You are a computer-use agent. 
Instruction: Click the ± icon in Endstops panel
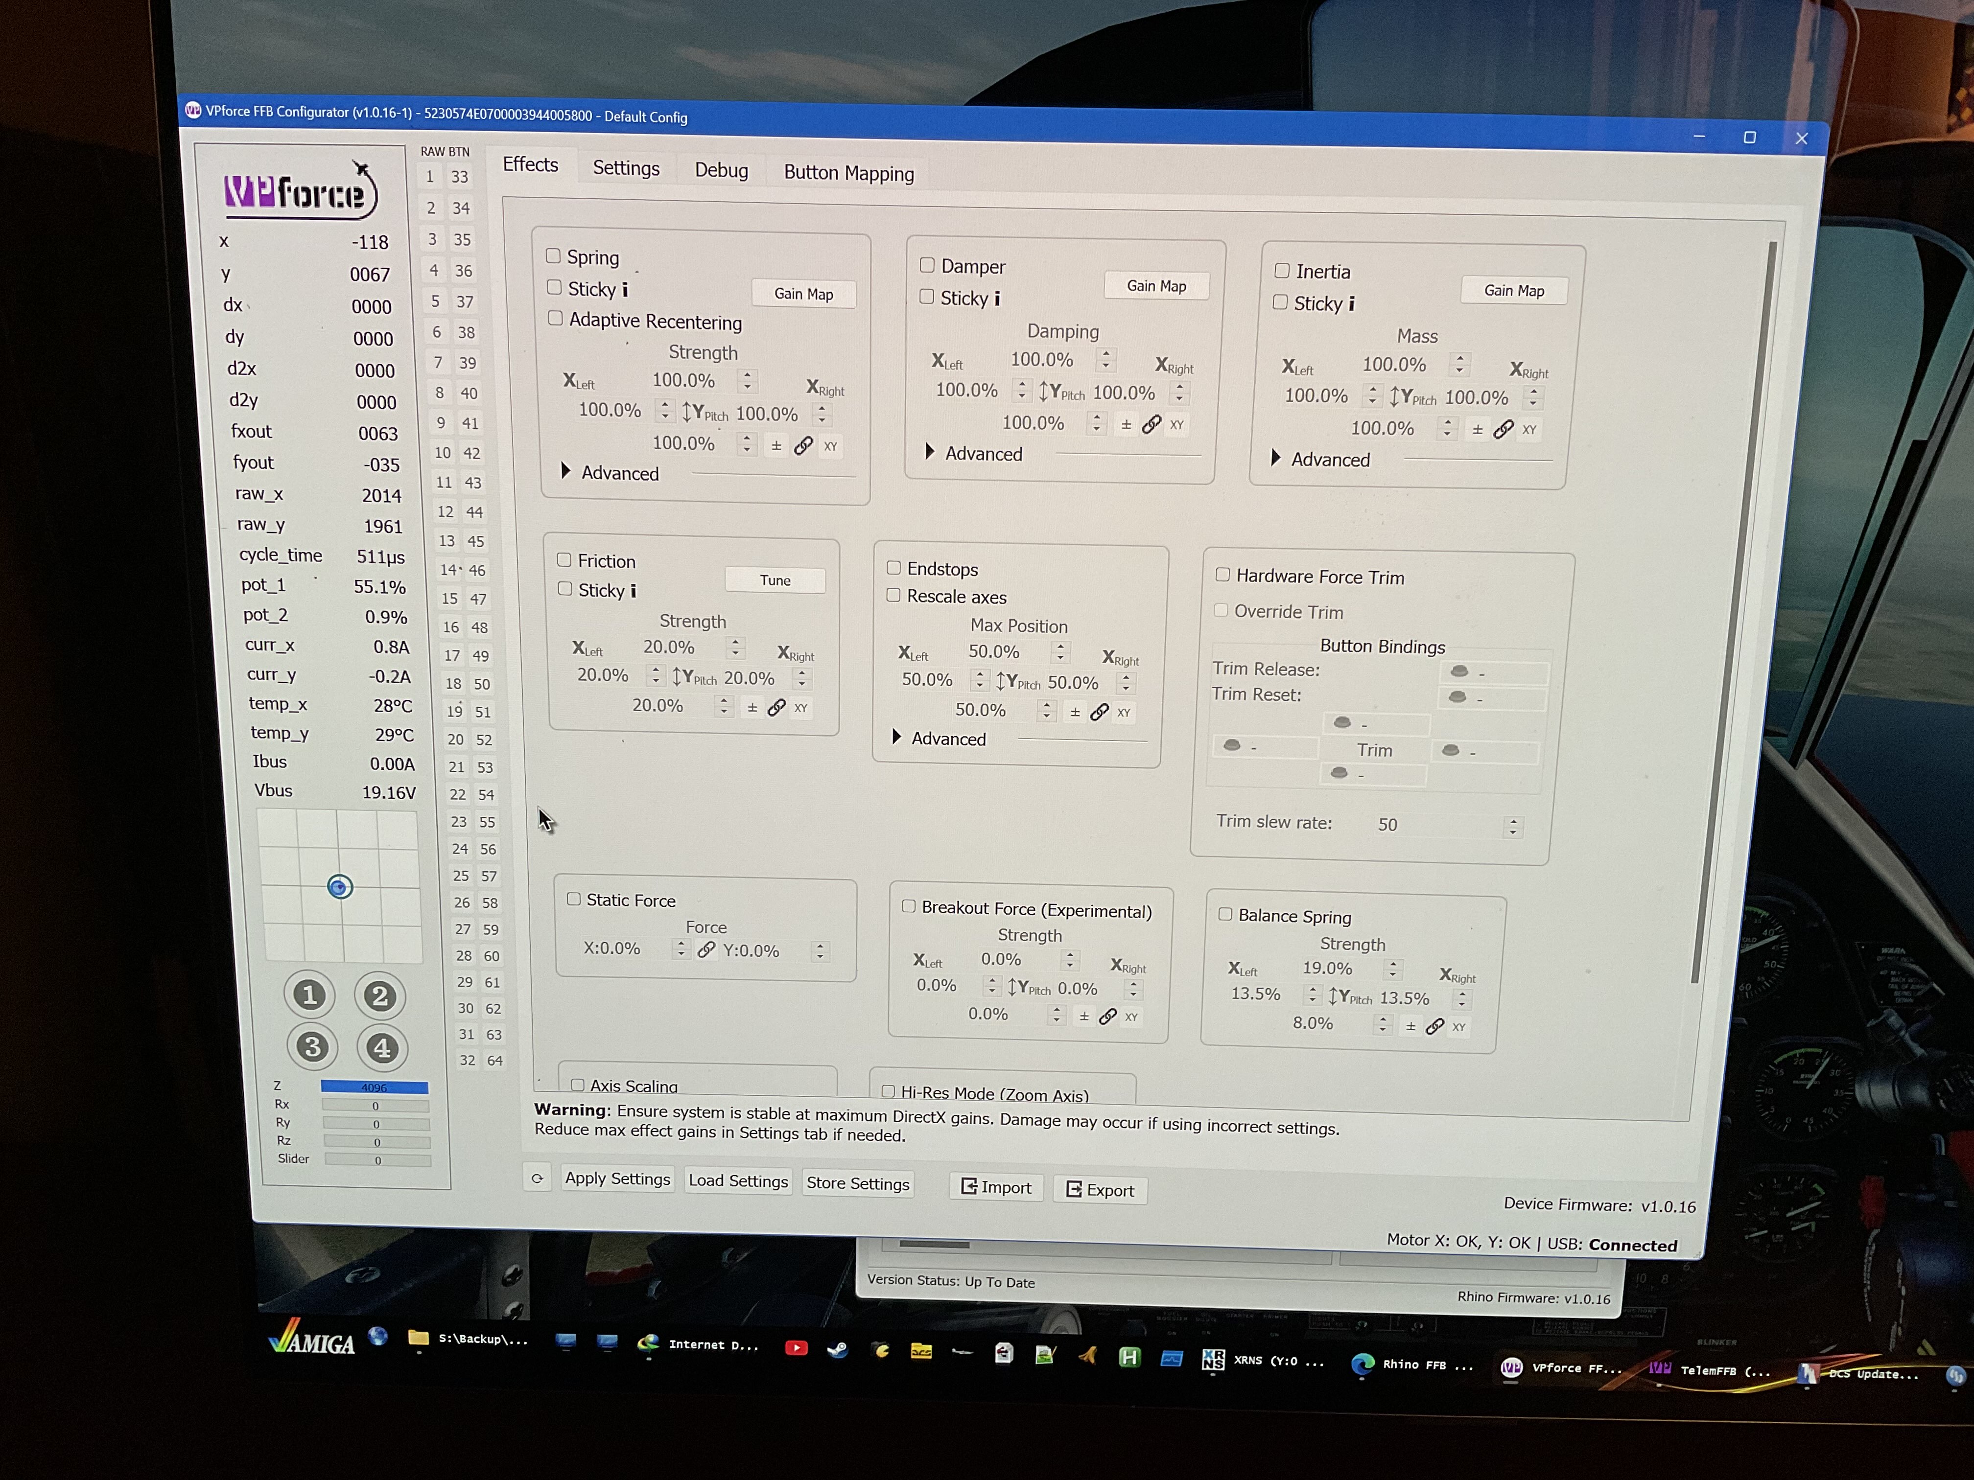(x=1075, y=712)
